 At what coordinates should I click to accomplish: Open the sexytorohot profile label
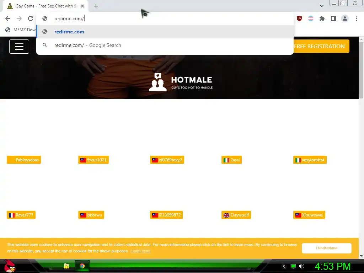[310, 160]
